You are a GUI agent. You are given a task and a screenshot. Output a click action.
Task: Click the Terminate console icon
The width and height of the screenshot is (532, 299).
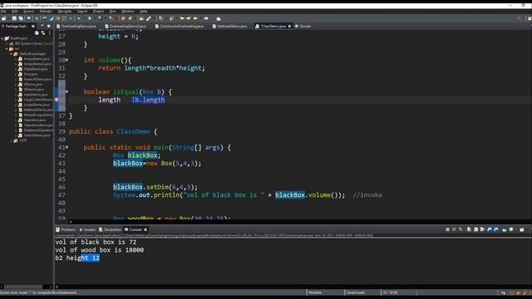click(x=447, y=229)
